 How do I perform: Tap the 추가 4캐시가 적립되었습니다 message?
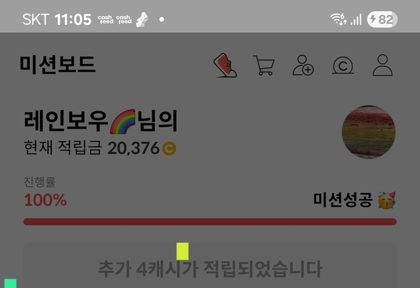(x=210, y=269)
